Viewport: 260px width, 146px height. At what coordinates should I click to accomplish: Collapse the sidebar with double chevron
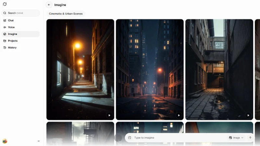tap(39, 141)
